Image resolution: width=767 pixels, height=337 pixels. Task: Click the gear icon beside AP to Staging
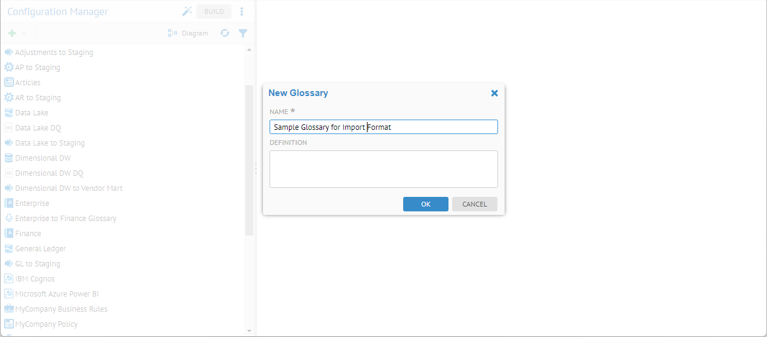pos(9,68)
